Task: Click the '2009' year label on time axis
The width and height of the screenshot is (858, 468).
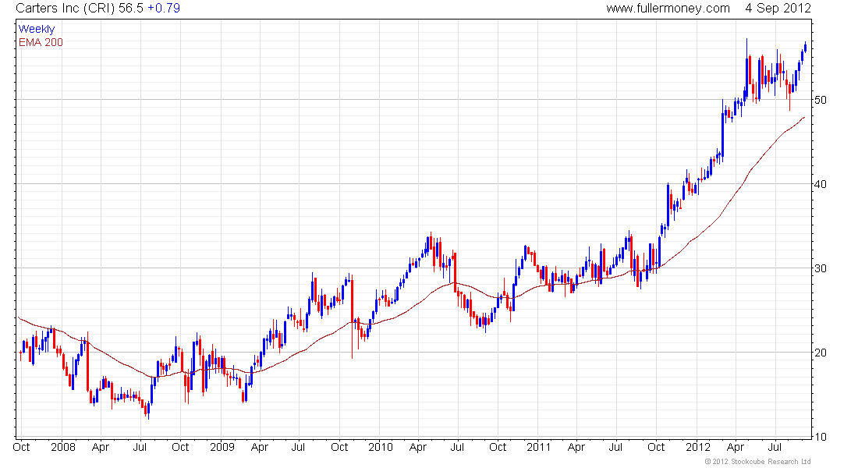Action: (222, 447)
